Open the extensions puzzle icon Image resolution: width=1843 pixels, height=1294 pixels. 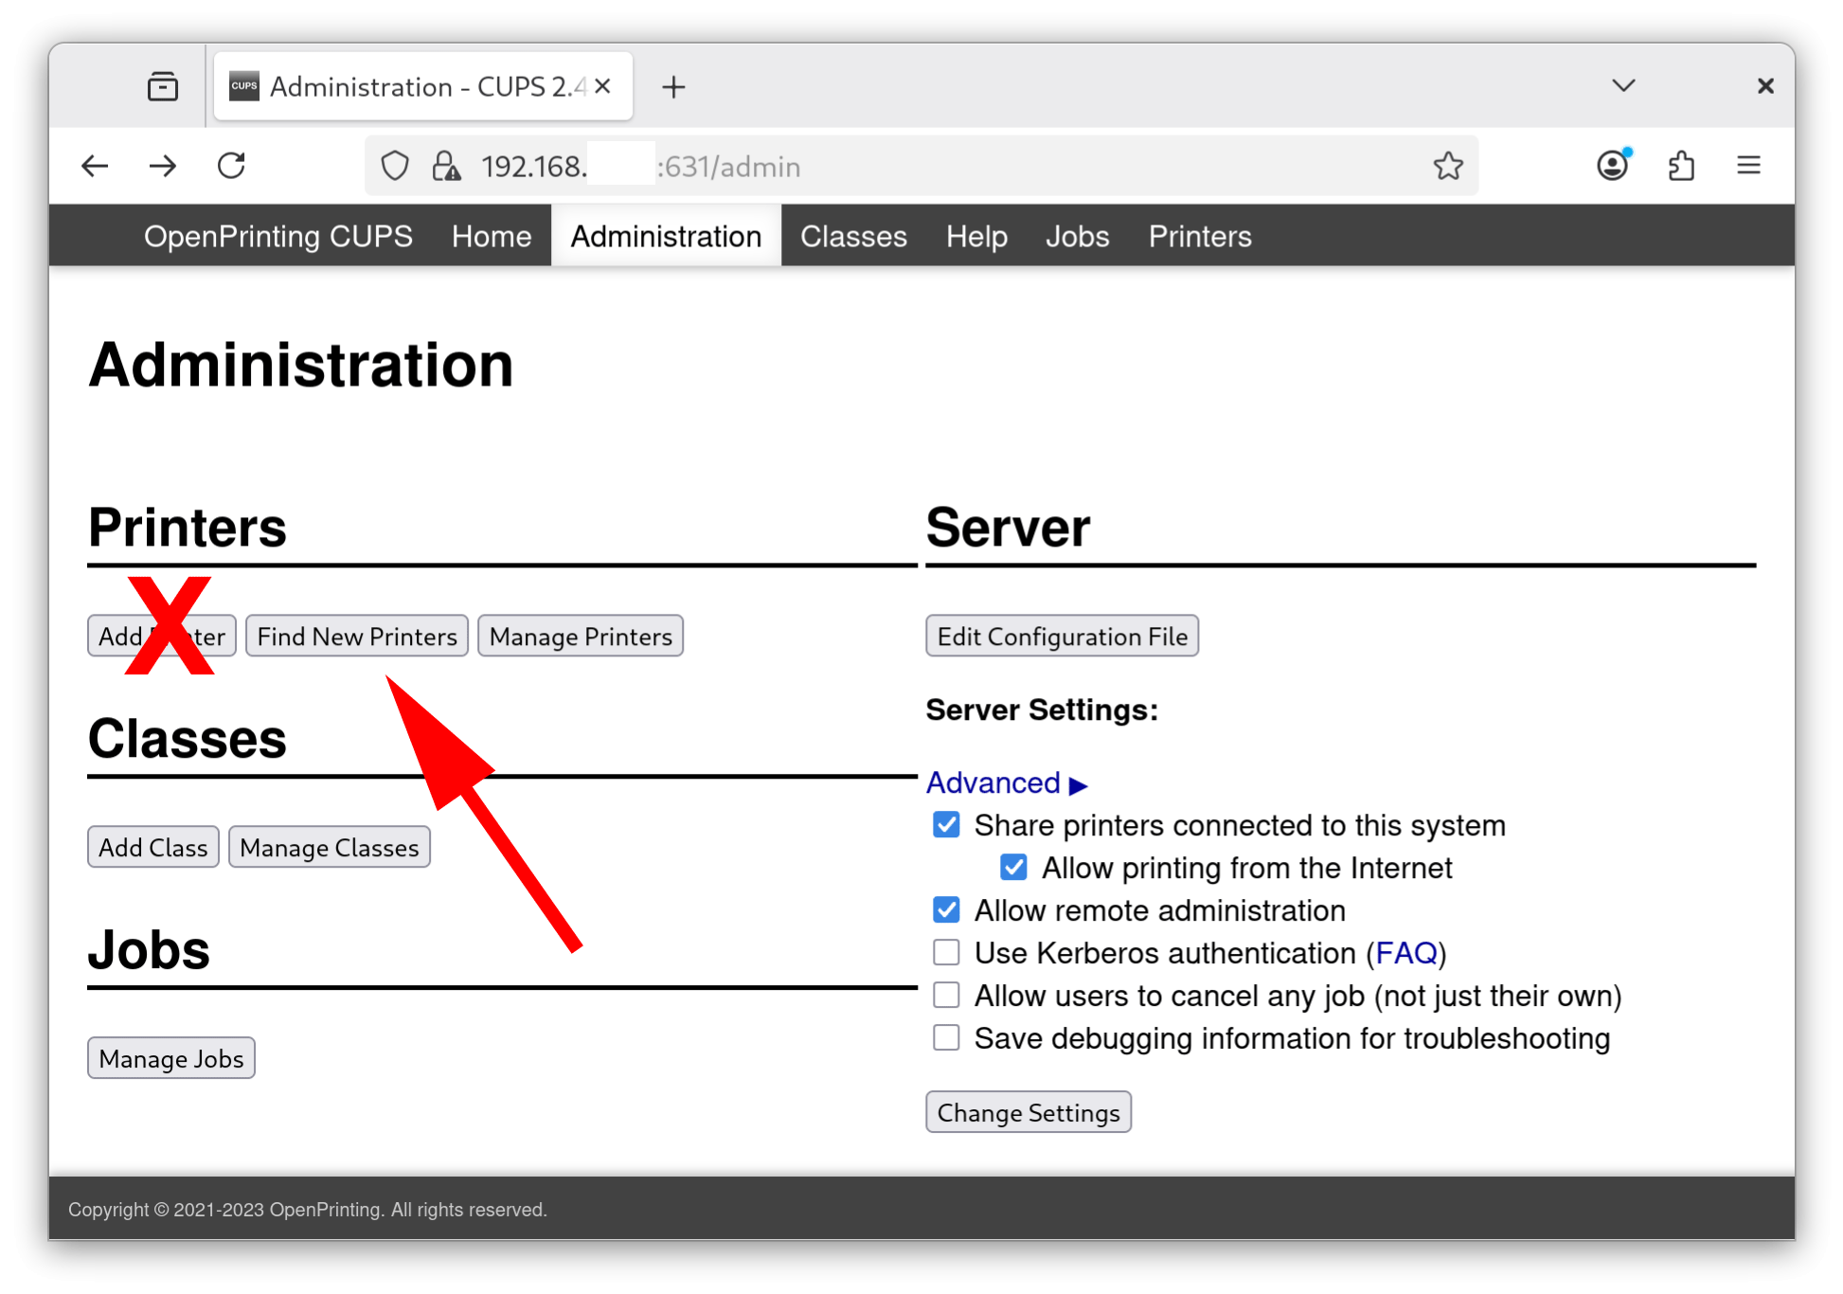1681,167
